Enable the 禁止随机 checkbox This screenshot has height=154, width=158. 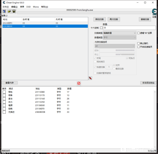click(x=138, y=43)
